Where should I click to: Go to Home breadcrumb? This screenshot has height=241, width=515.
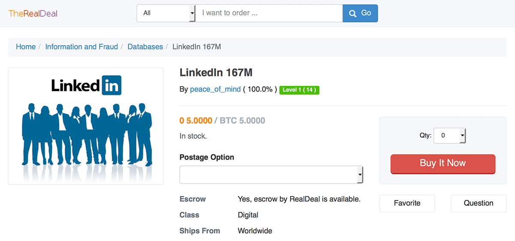point(26,47)
